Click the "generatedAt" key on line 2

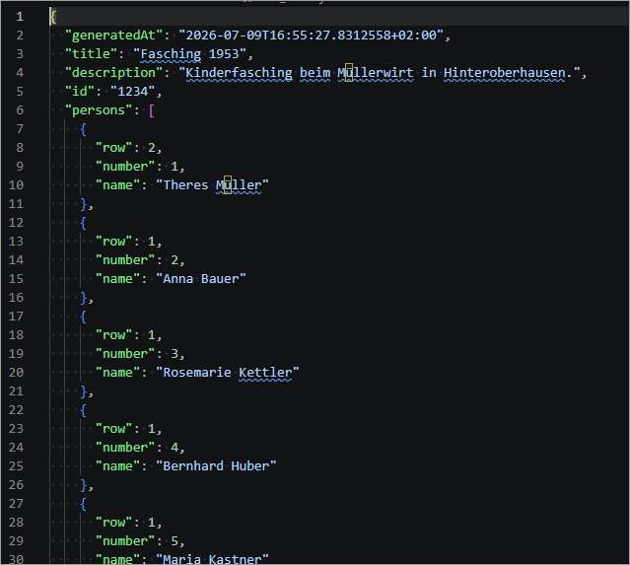point(113,35)
